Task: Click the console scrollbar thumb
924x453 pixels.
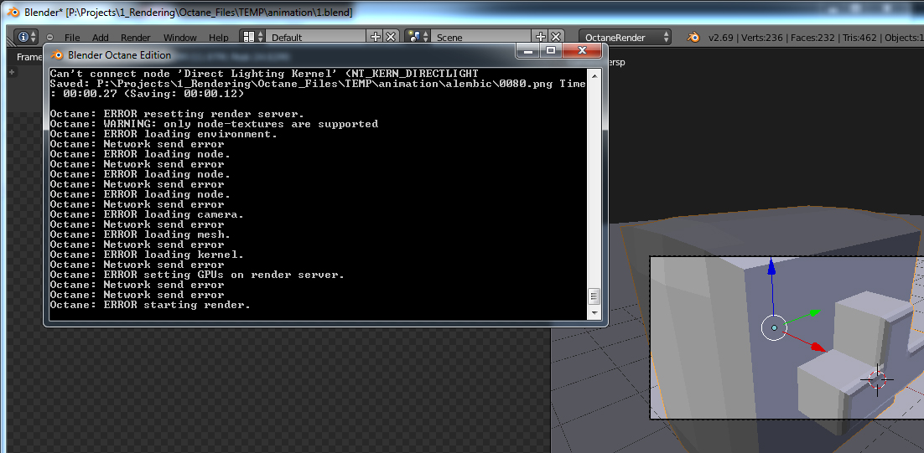Action: pyautogui.click(x=594, y=296)
